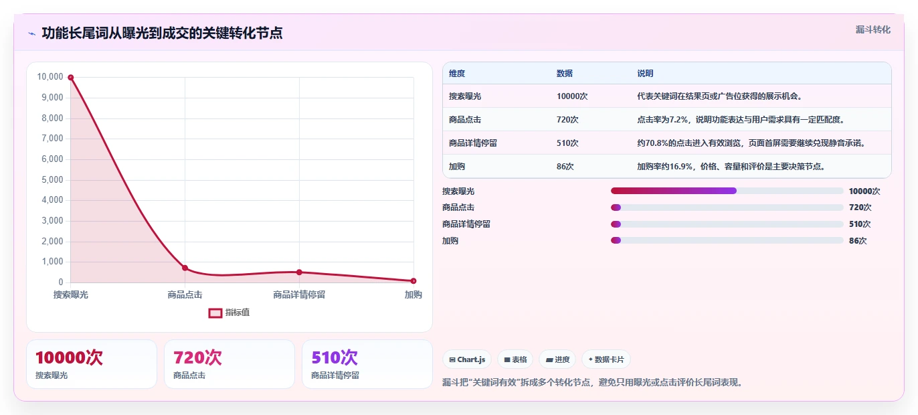Toggle the 指标值 legend swatch below the chart
This screenshot has height=415, width=918.
(x=215, y=313)
